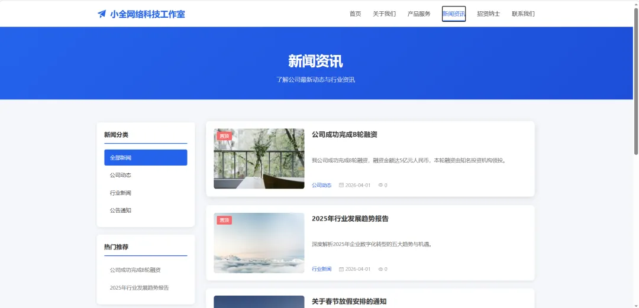Click the dark blue thumbnail of 春节放假 article
This screenshot has height=308, width=639.
(x=259, y=302)
